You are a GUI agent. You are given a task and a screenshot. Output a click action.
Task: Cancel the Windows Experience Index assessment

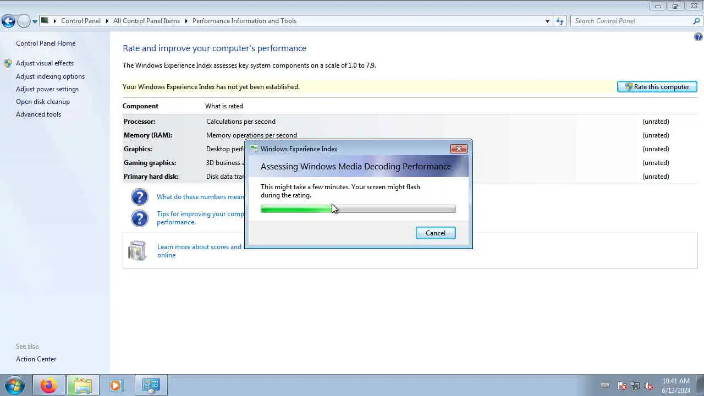pyautogui.click(x=436, y=233)
